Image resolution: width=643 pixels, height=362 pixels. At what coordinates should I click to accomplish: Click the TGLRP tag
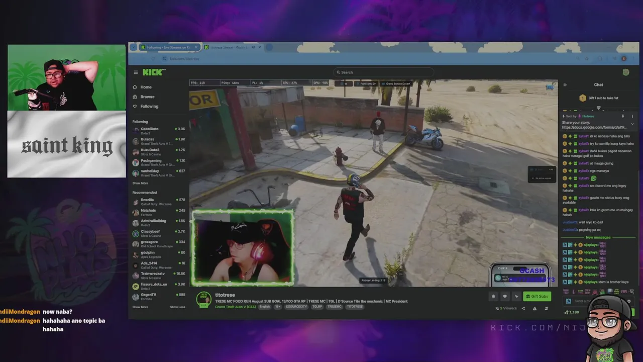[317, 307]
